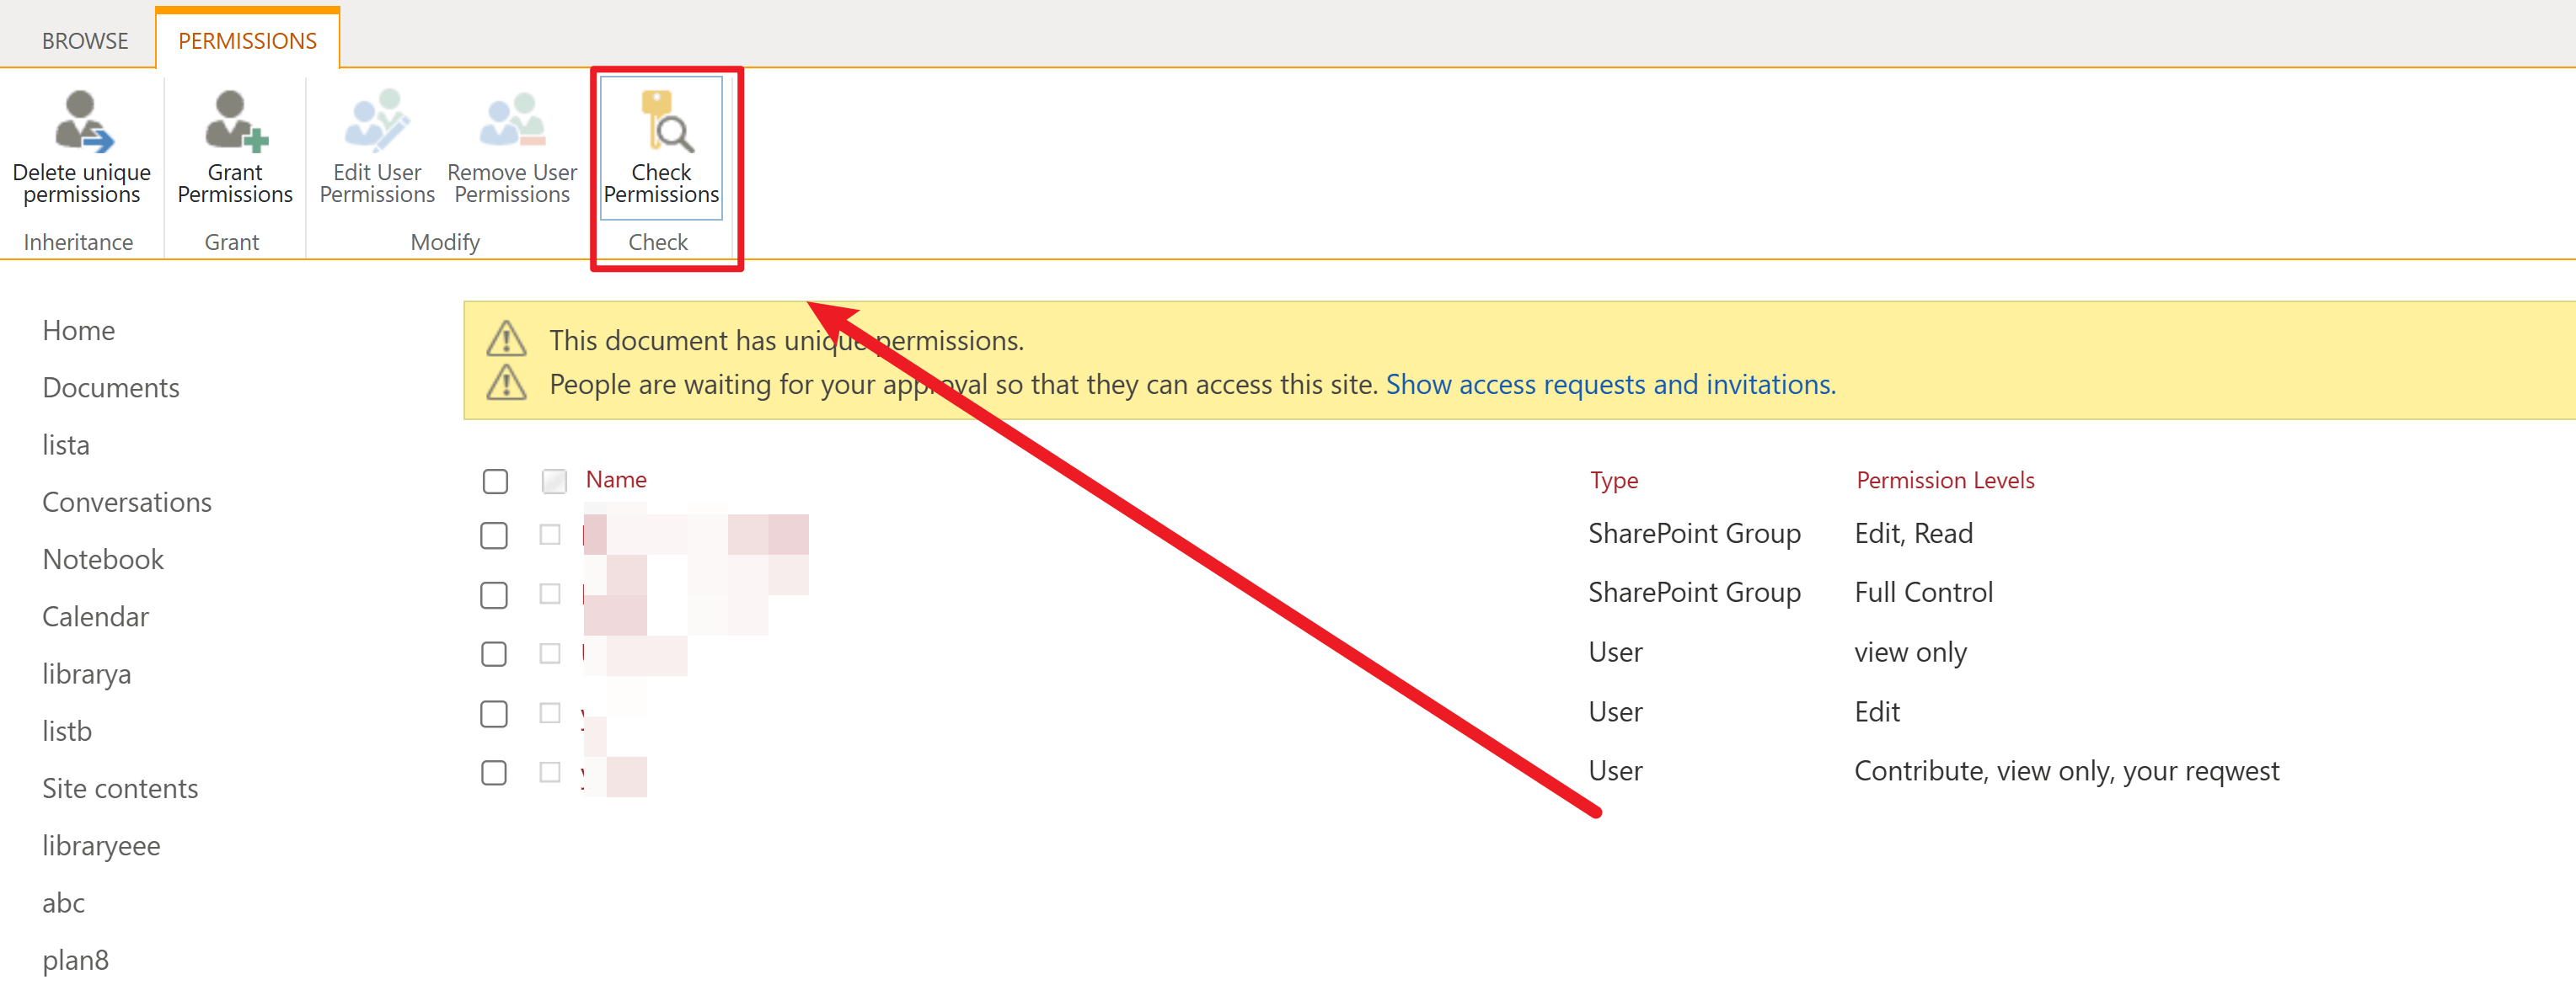Select checkbox for the view only user row

click(494, 654)
